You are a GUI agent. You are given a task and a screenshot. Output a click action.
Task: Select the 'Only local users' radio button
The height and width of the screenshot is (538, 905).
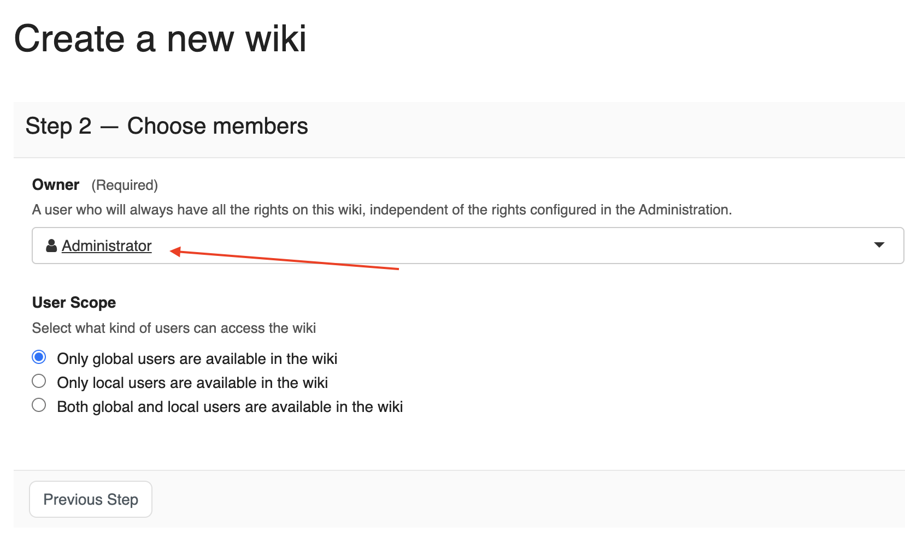point(39,381)
